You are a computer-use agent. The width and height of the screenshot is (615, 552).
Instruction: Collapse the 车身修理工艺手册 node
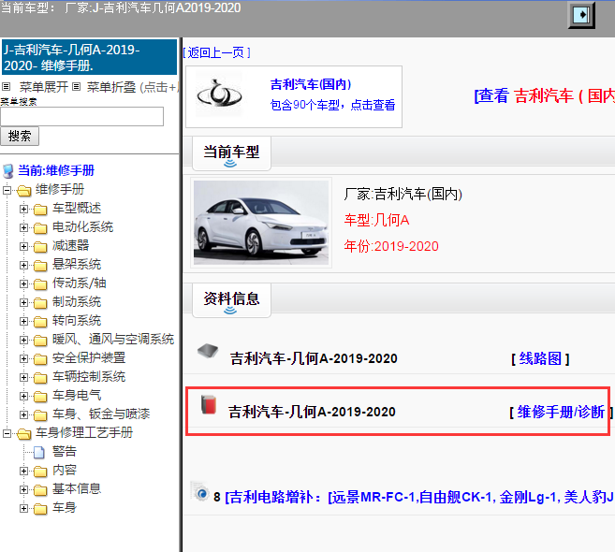tap(7, 433)
